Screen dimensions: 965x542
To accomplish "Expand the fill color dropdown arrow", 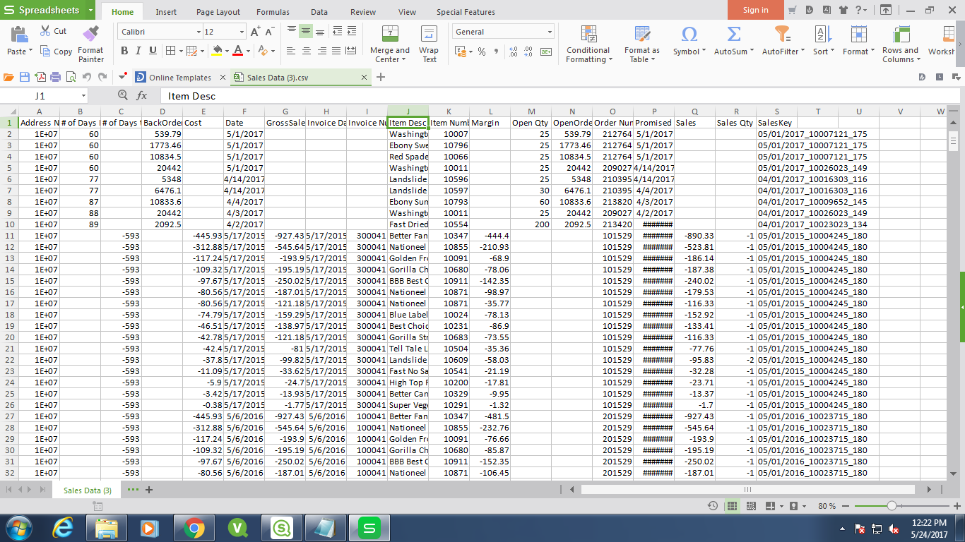I will point(227,51).
